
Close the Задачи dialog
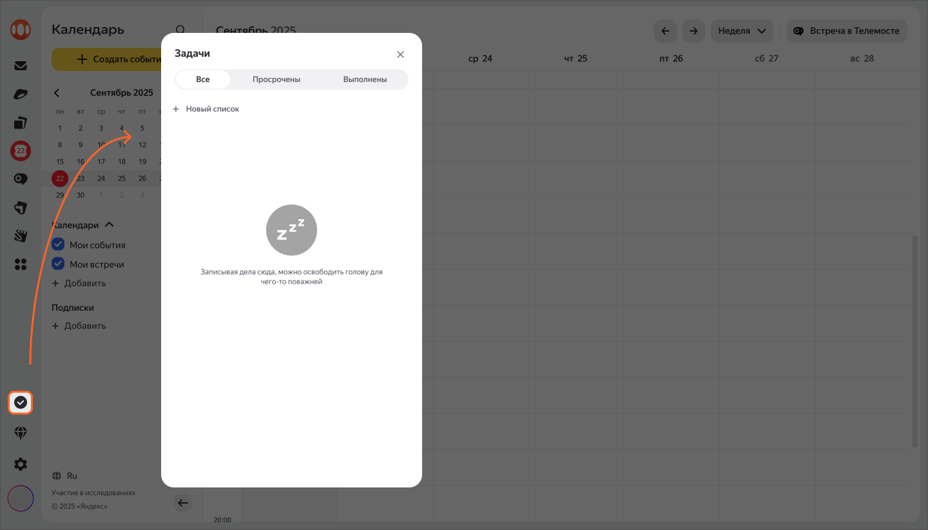(400, 54)
